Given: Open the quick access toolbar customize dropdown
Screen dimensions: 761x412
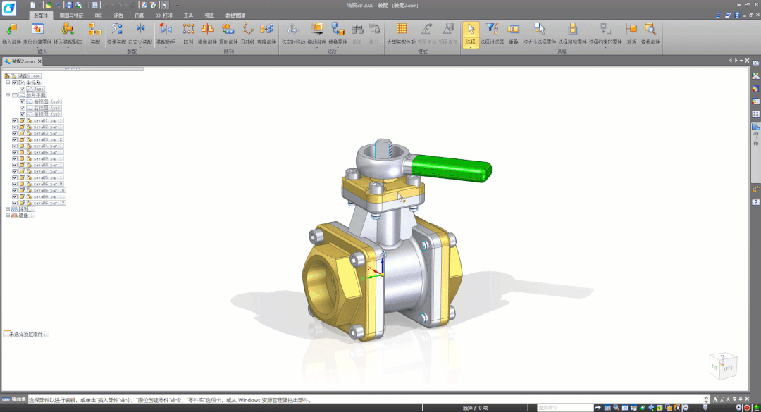Looking at the screenshot, I should pyautogui.click(x=176, y=6).
